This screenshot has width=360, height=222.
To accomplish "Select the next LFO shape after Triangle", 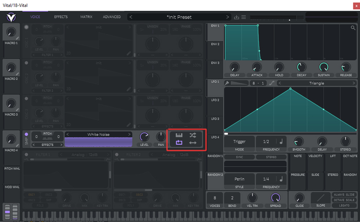I will (353, 83).
